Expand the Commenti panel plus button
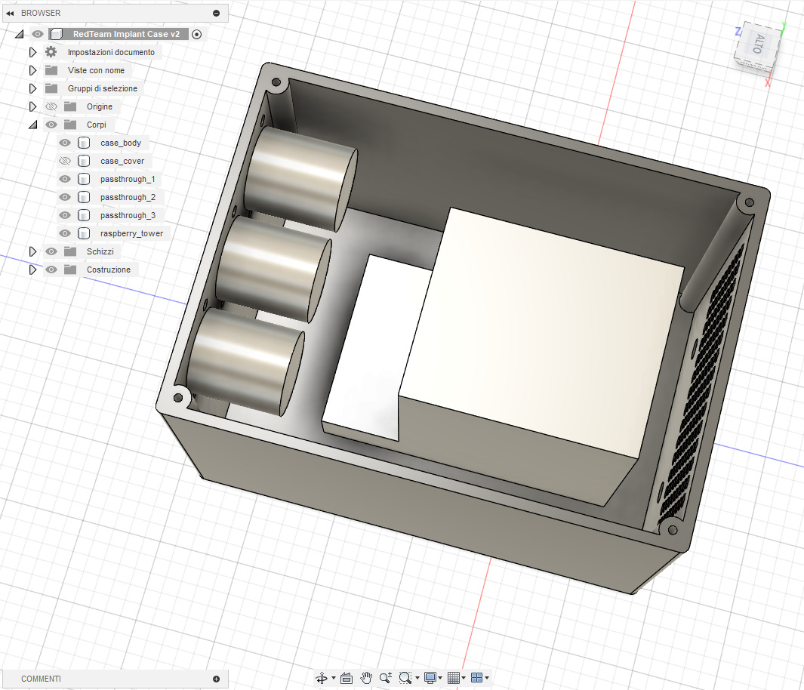 (x=217, y=679)
